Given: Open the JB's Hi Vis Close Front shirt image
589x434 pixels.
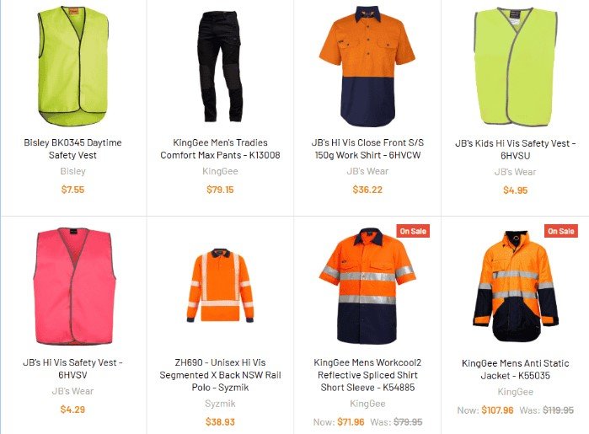Looking at the screenshot, I should tap(367, 67).
